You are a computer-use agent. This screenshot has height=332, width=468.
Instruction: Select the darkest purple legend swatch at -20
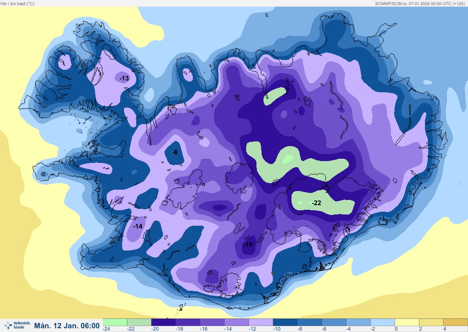(x=163, y=322)
